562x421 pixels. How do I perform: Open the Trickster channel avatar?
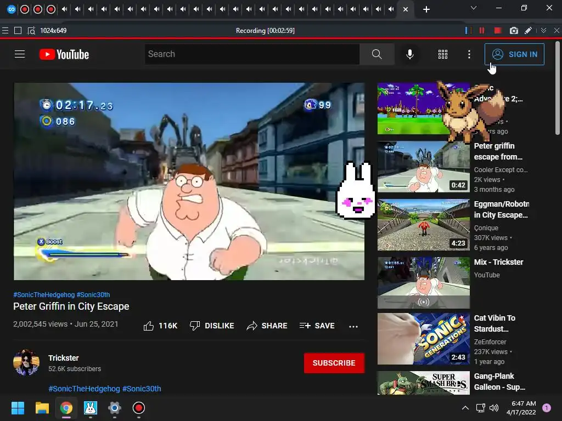[26, 362]
